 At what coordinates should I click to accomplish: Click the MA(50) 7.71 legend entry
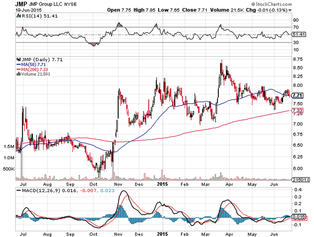[33, 64]
